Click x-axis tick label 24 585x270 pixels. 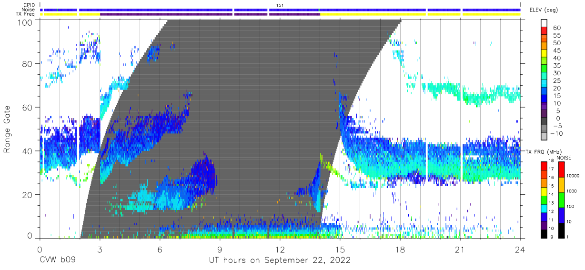520,249
